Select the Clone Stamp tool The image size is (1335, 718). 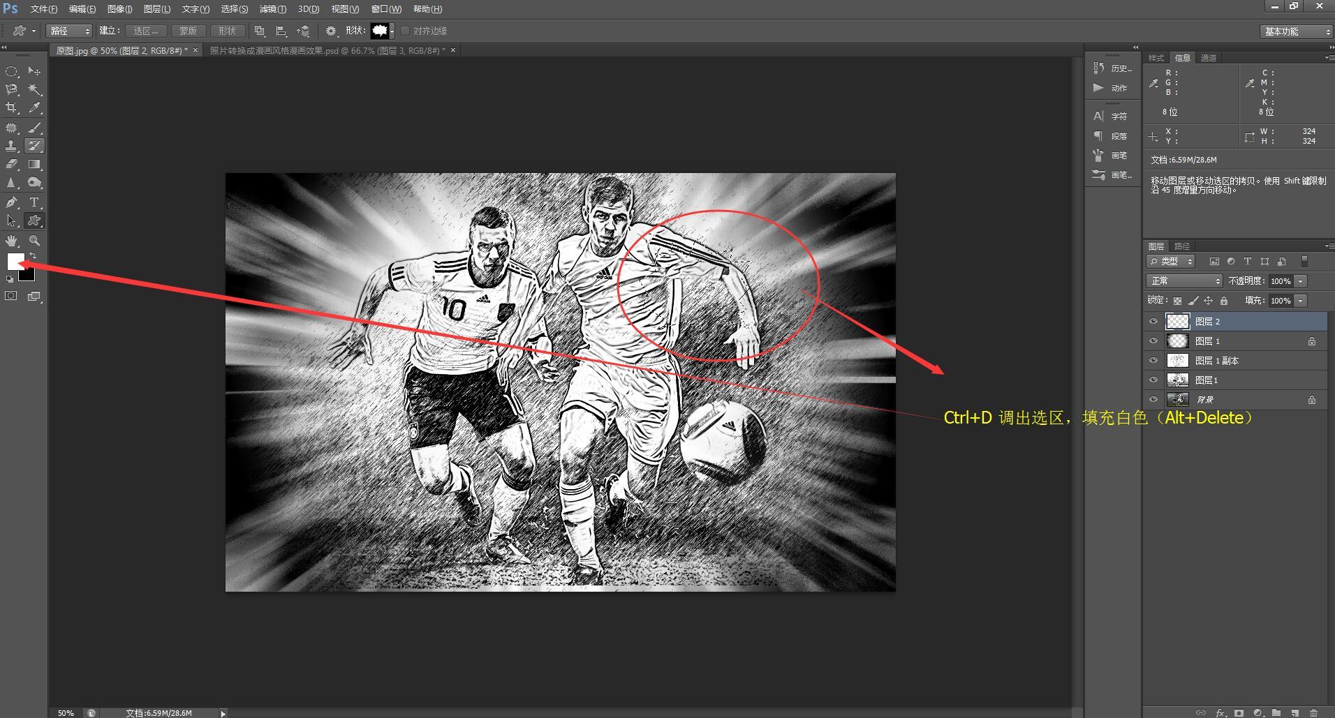tap(11, 146)
